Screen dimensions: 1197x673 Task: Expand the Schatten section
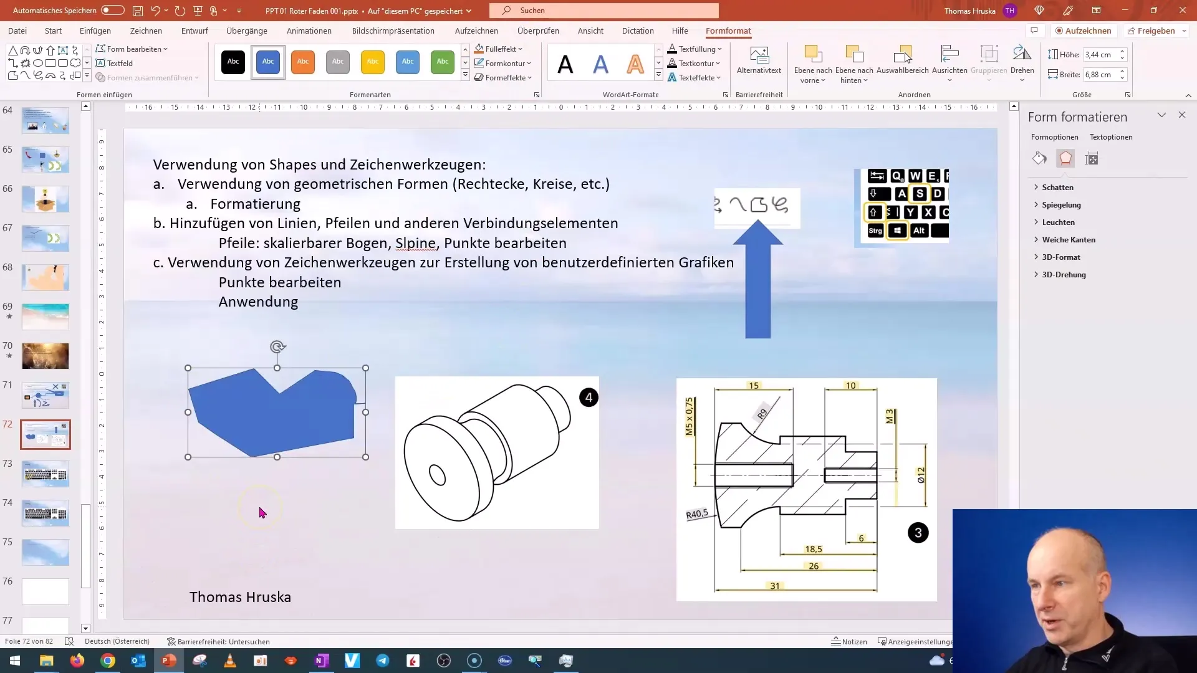1053,187
